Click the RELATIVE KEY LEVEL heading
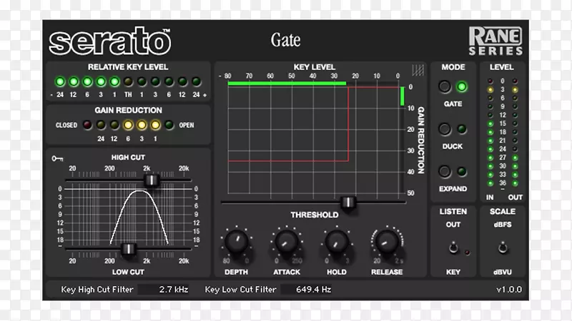 tap(128, 67)
